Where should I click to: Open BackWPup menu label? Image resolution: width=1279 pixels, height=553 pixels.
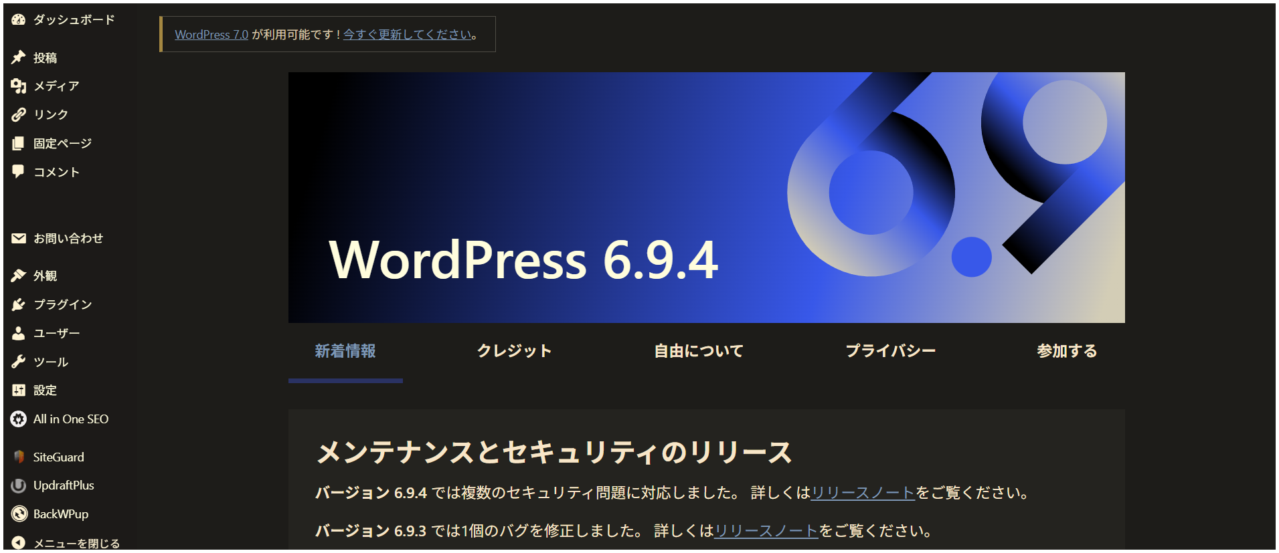coord(61,514)
